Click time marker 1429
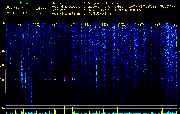180x114 pixels. [157, 25]
